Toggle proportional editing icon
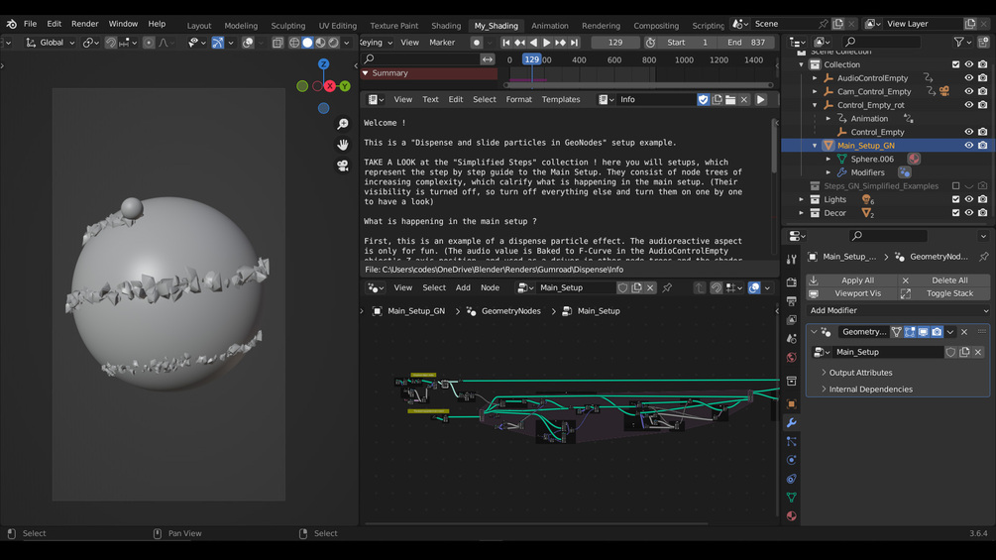Viewport: 996px width, 560px height. 148,43
